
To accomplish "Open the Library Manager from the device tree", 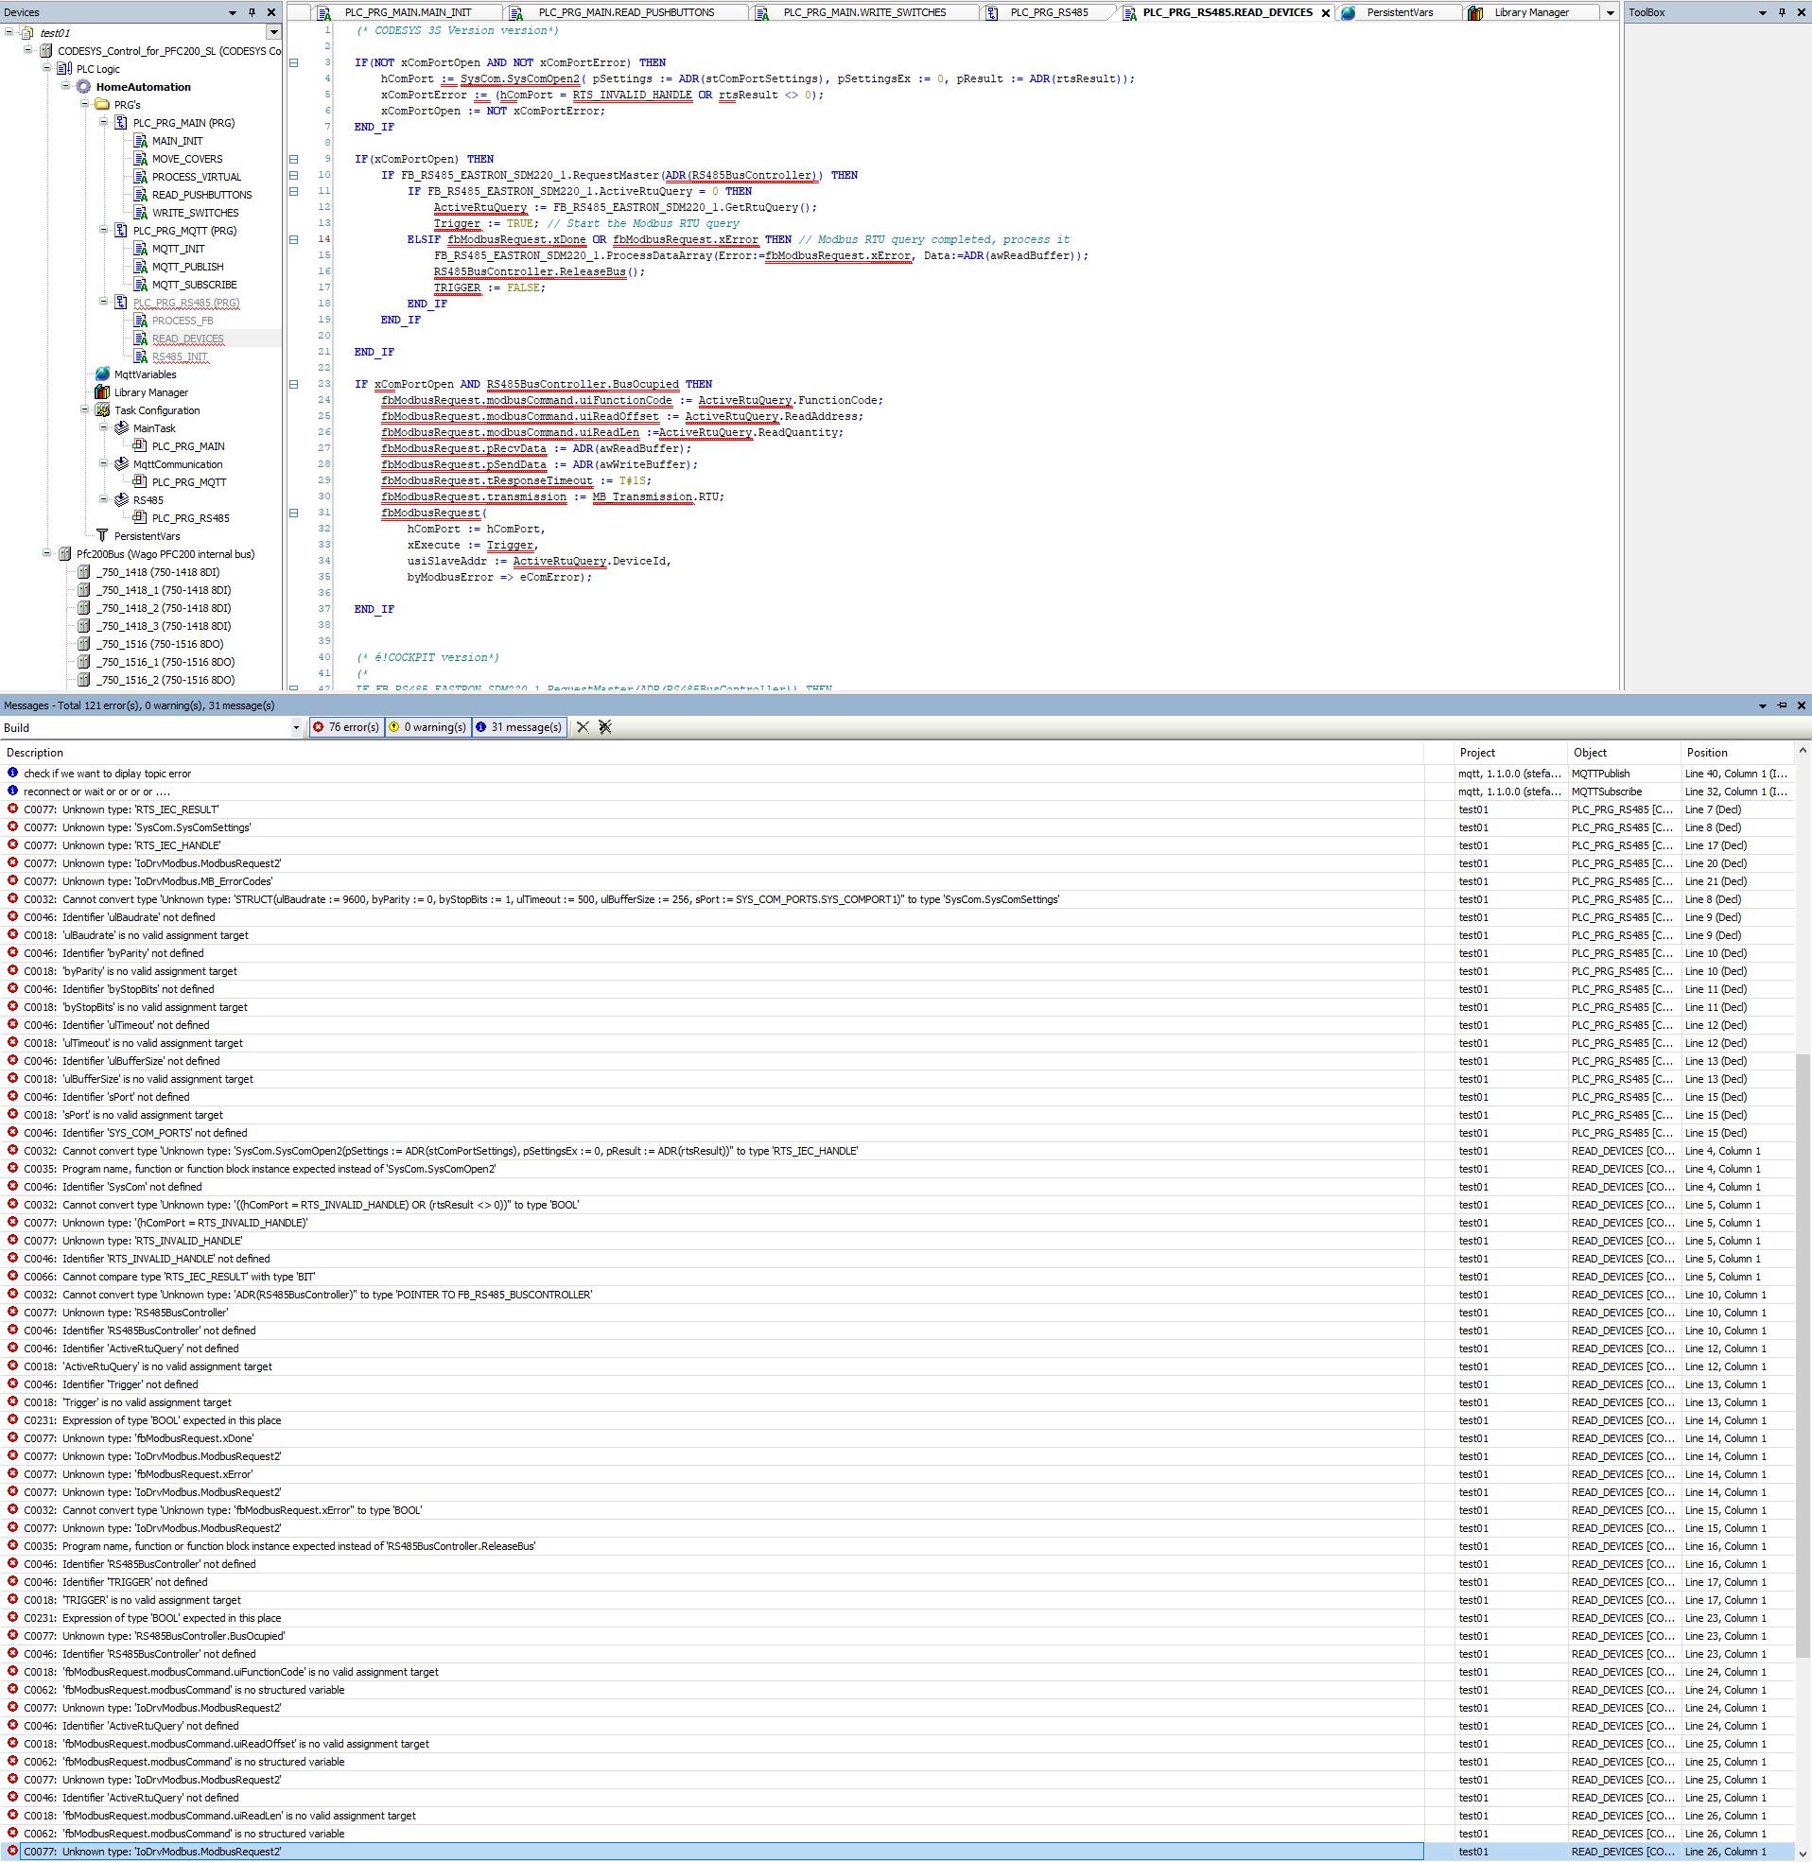I will [150, 392].
